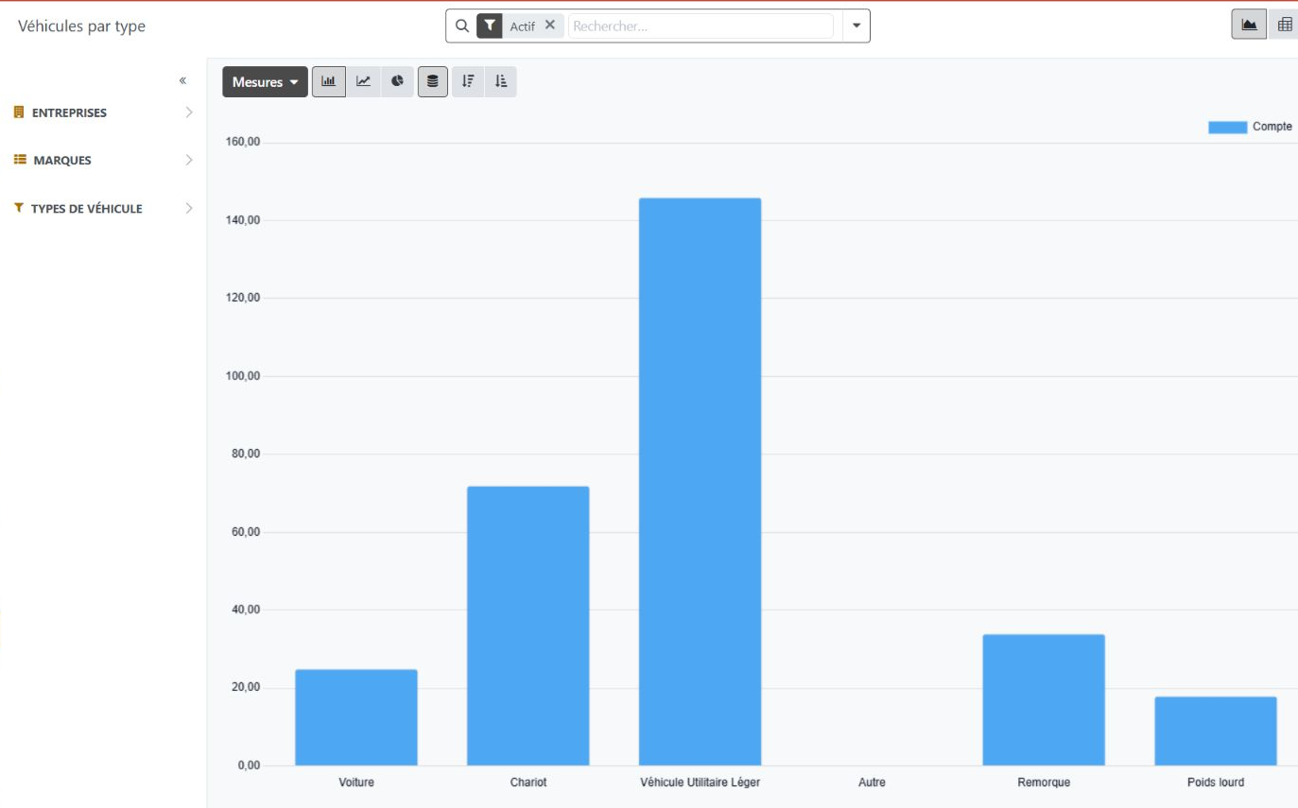Collapse the left filter panel
Screen dimensions: 1298x808
click(182, 81)
